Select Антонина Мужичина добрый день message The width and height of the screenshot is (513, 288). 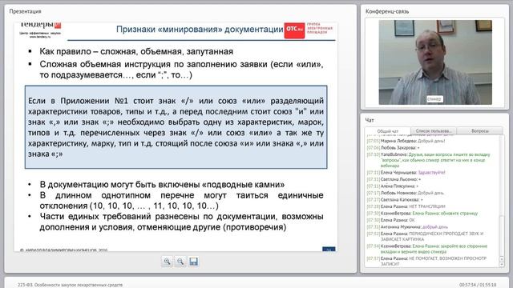click(x=407, y=227)
